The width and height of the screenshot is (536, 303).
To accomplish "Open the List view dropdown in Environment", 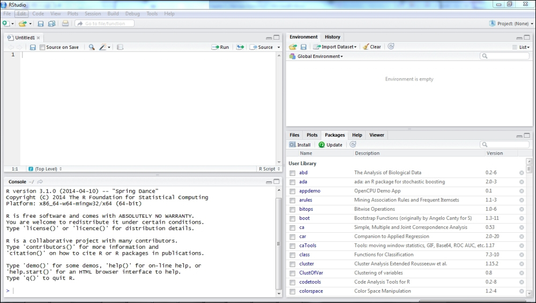I will pos(521,47).
